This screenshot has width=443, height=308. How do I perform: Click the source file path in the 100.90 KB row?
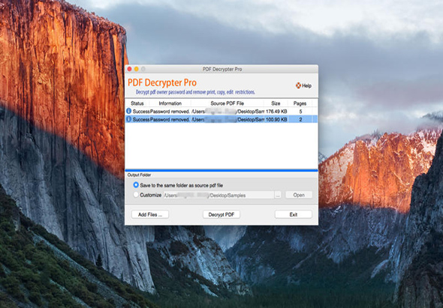[228, 120]
